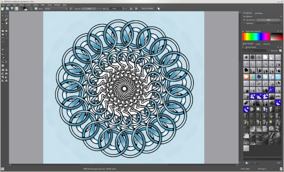
Task: Open a file using the toolbar folder icon
Action: point(7,8)
